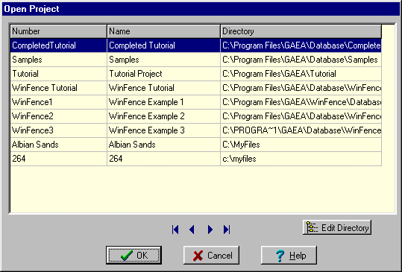The height and width of the screenshot is (272, 402).
Task: Select 264 in the Number column
Action: 58,159
